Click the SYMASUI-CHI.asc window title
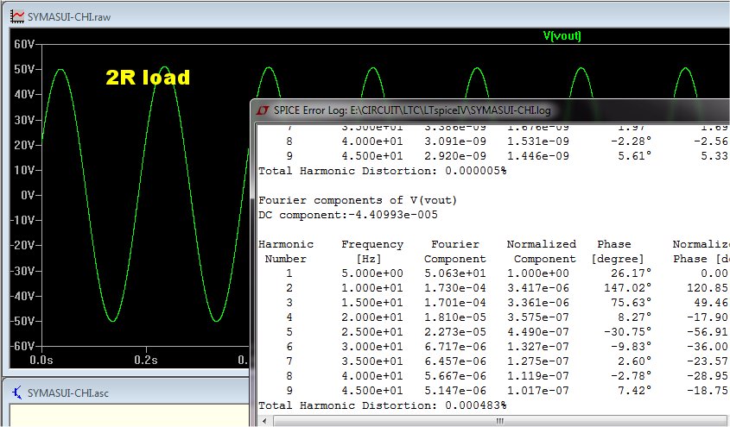Viewport: 730px width, 427px height. point(68,393)
